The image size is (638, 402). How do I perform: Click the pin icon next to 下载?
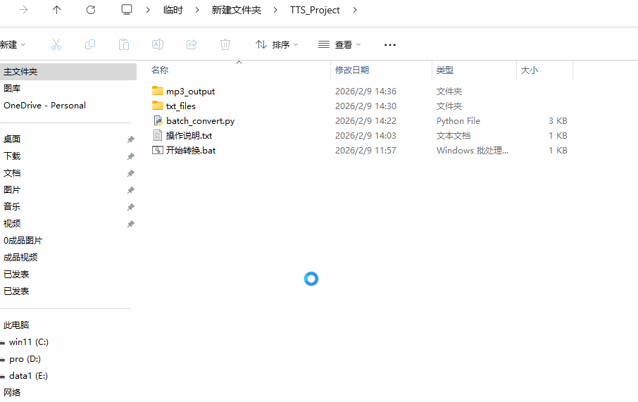[130, 156]
